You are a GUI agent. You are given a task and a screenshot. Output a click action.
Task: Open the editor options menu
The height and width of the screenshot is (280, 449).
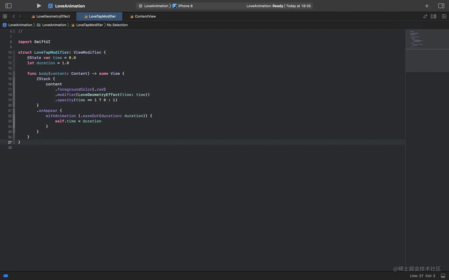coord(434,16)
